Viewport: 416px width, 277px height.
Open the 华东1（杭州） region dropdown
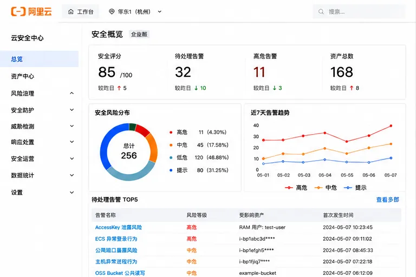[x=135, y=12]
